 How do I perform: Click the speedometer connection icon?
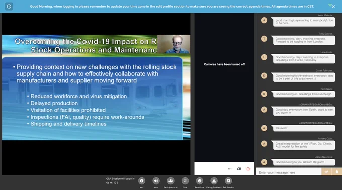[x=239, y=169]
